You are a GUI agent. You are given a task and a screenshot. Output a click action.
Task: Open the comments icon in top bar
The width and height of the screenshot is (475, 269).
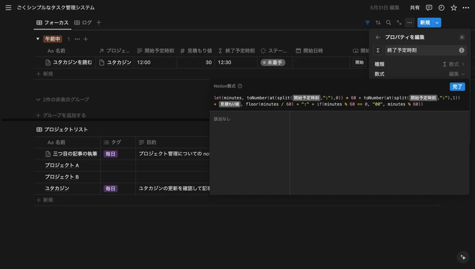tap(429, 8)
